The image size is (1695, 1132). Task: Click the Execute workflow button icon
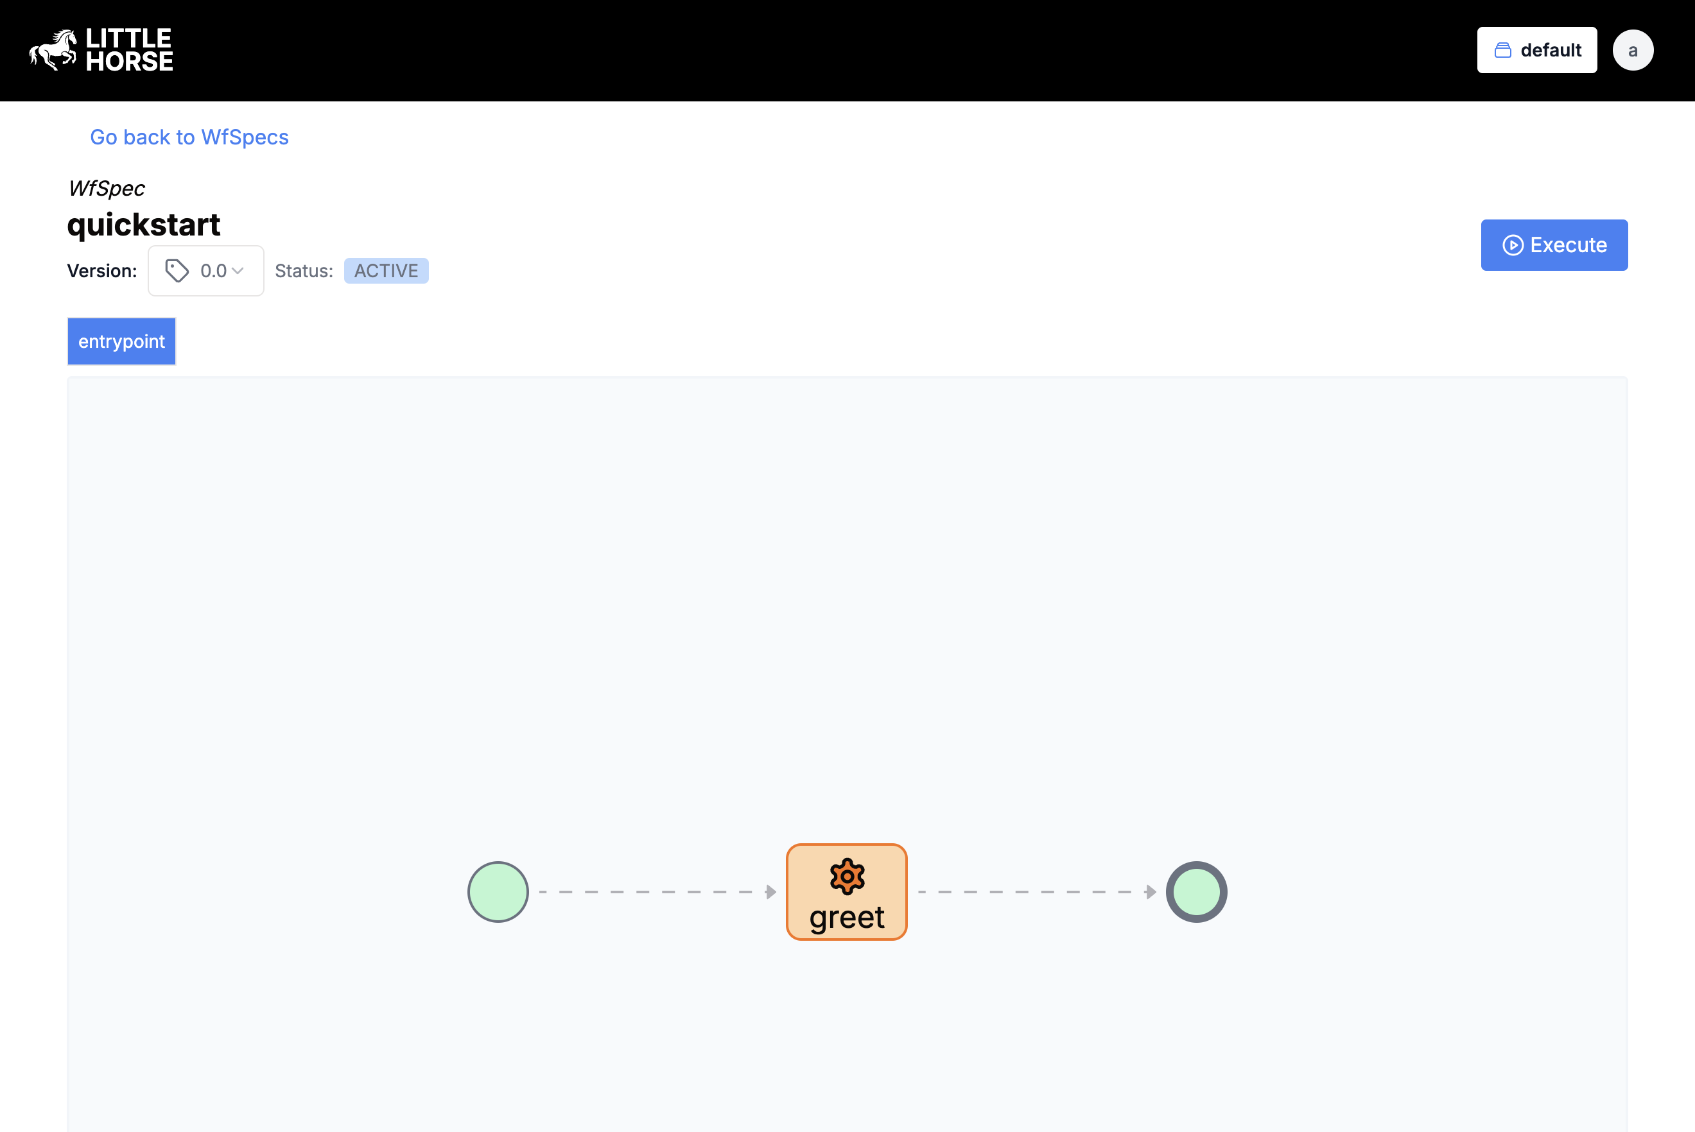(x=1512, y=245)
